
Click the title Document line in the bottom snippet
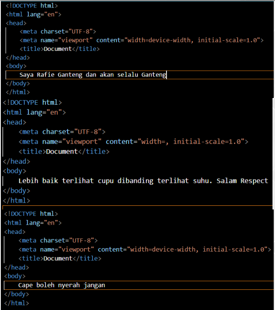pyautogui.click(x=60, y=258)
